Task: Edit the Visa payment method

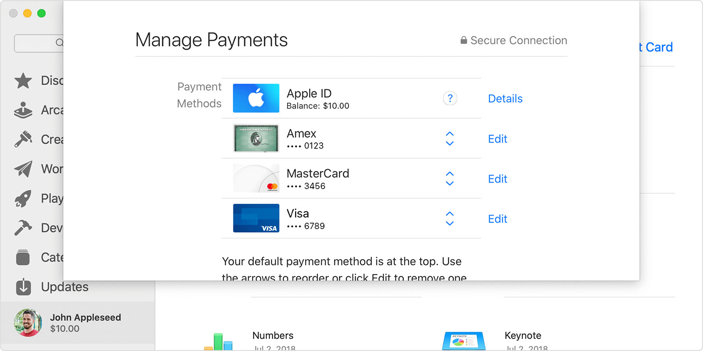Action: pos(497,219)
